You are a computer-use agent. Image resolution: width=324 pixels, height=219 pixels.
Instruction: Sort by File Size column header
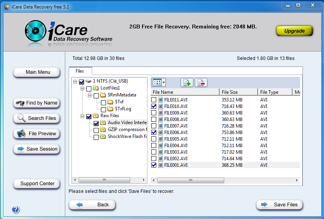click(239, 92)
